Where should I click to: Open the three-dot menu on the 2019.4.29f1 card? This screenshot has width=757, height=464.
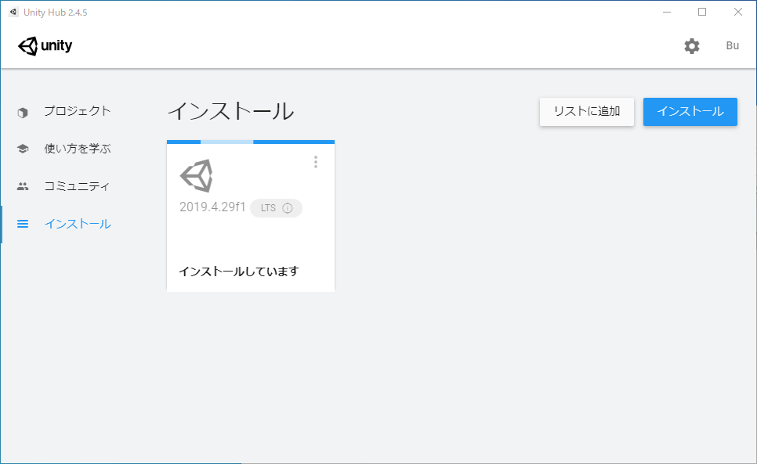[316, 162]
